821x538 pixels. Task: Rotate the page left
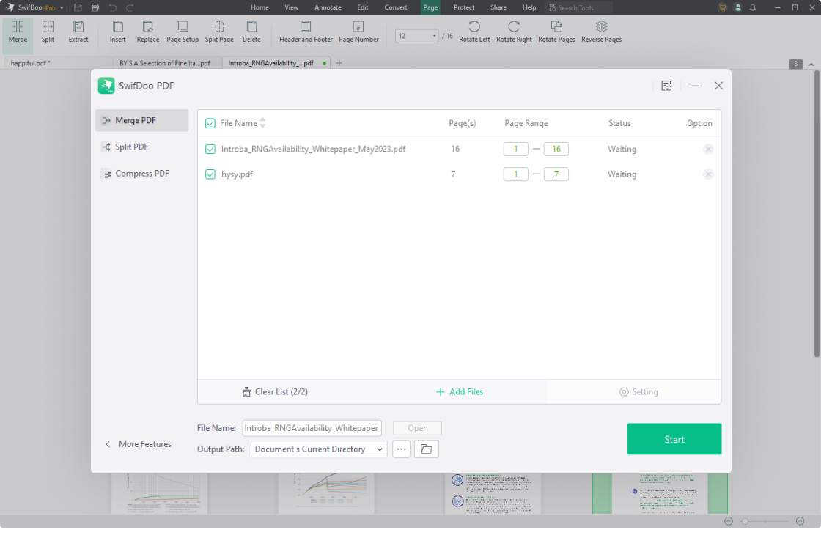474,32
